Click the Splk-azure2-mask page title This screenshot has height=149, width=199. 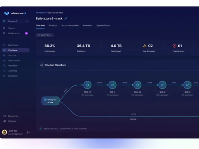[x=49, y=19]
